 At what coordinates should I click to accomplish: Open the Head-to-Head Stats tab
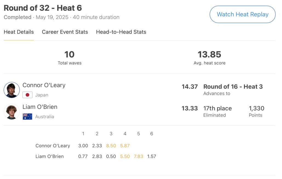coord(121,32)
